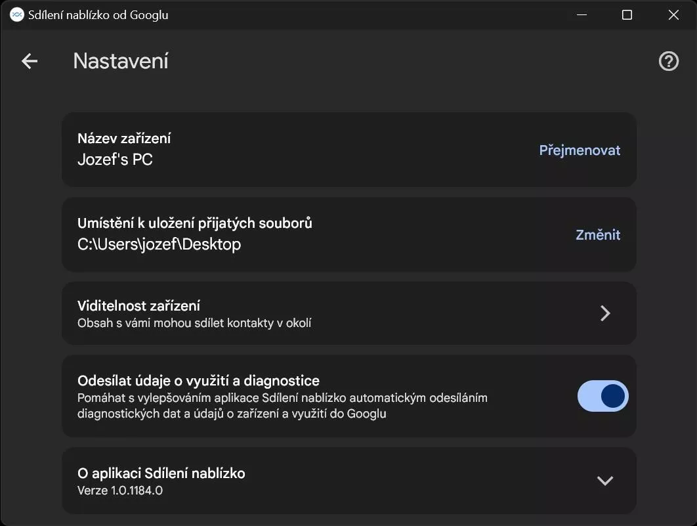Minimize the Sdílení nablízko window
This screenshot has height=526, width=697.
tap(581, 14)
